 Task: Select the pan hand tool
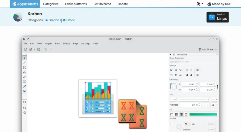[24, 113]
